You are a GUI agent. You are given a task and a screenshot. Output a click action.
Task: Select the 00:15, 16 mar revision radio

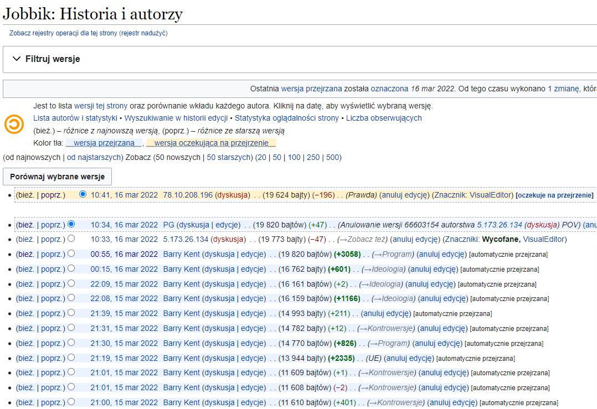pyautogui.click(x=71, y=268)
